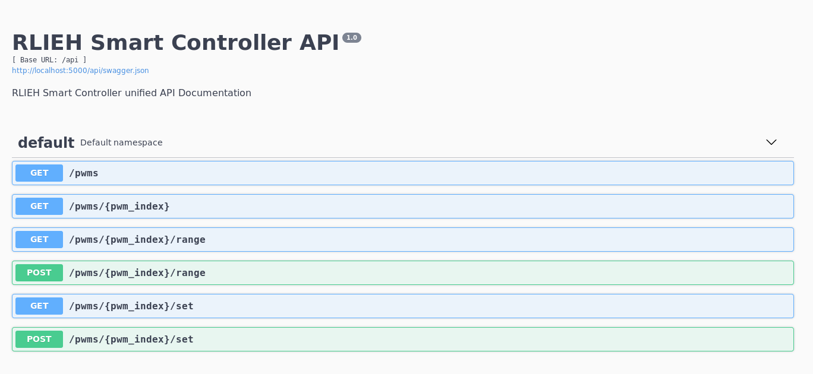The image size is (813, 374).
Task: Click POST badge for /pwms/{pwm_index}/range
Action: [39, 273]
